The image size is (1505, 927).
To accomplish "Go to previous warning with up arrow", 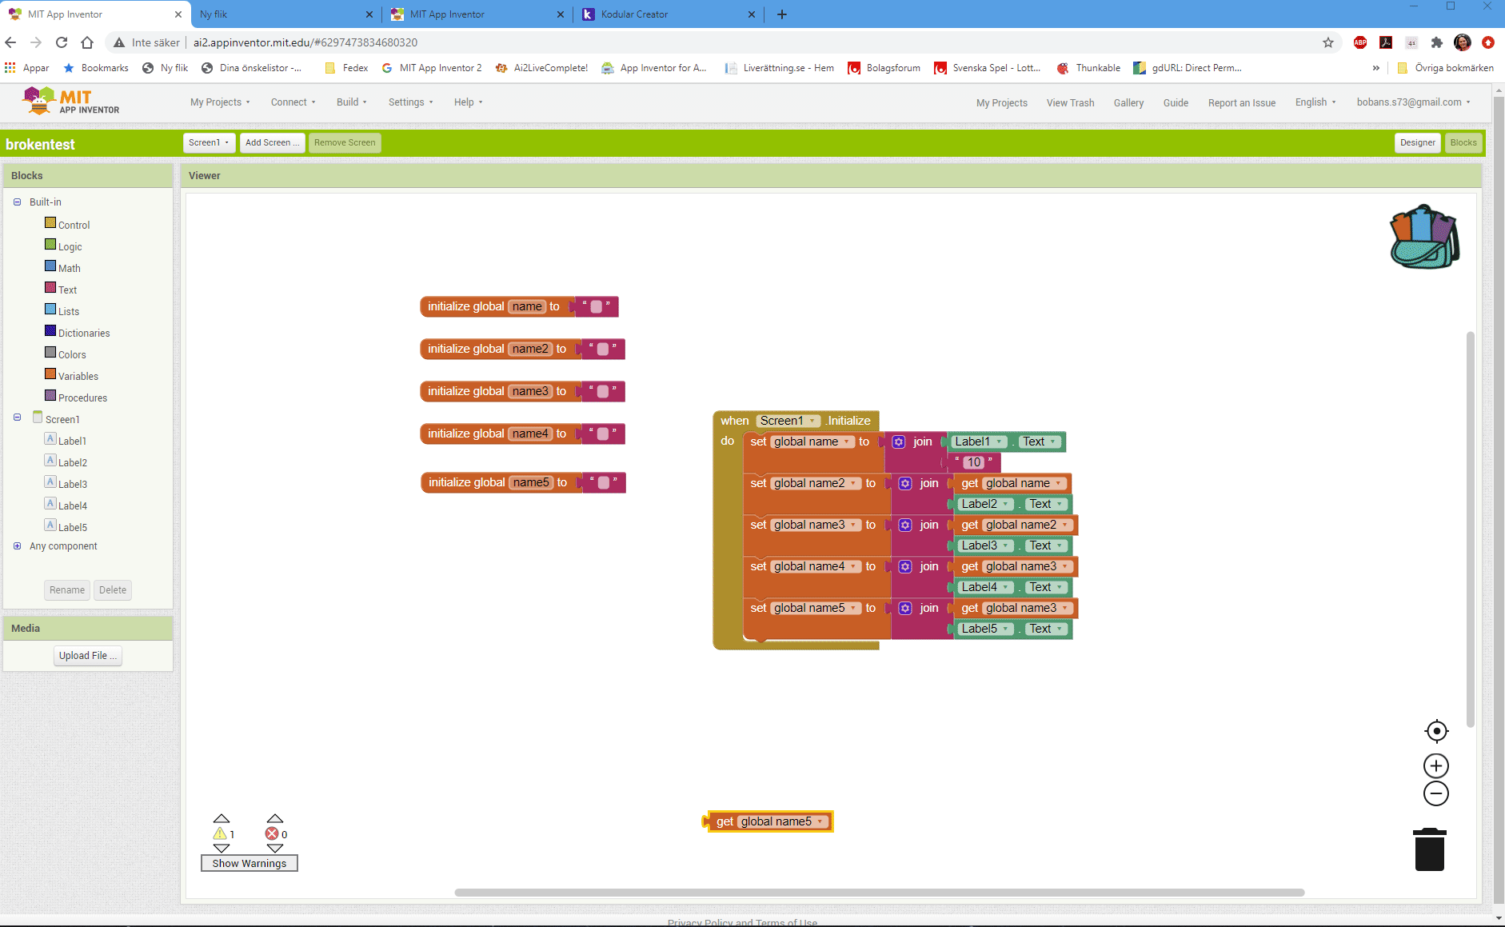I will click(x=222, y=818).
